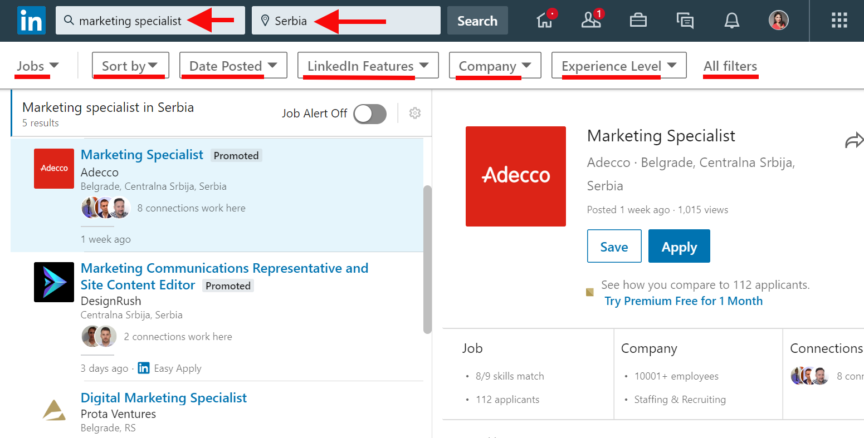Click Adecco connections avatars in list
The image size is (864, 438).
tap(106, 208)
